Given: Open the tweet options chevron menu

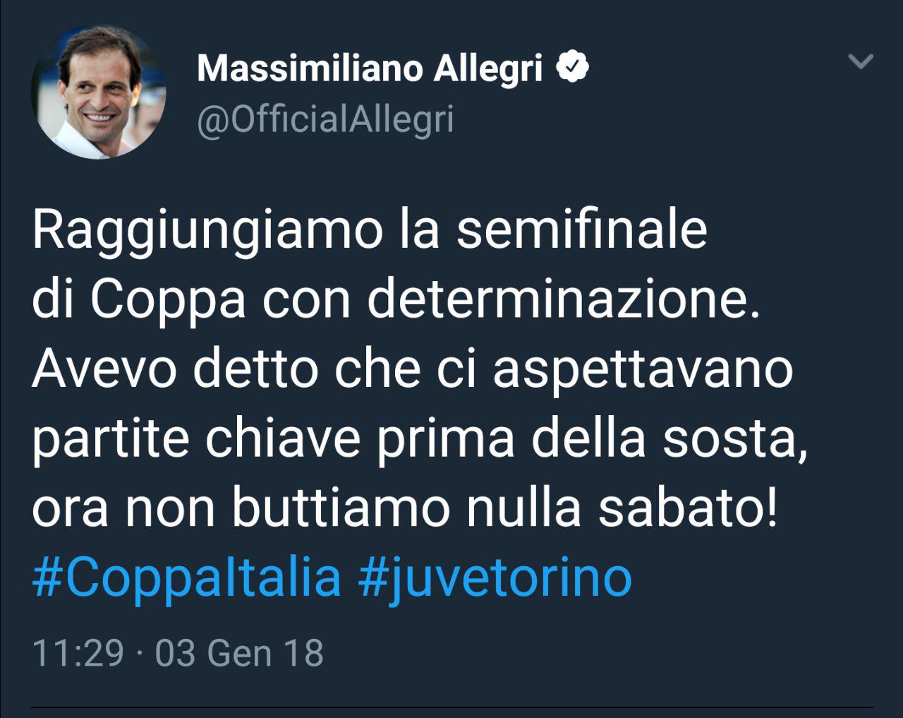Looking at the screenshot, I should tap(861, 62).
